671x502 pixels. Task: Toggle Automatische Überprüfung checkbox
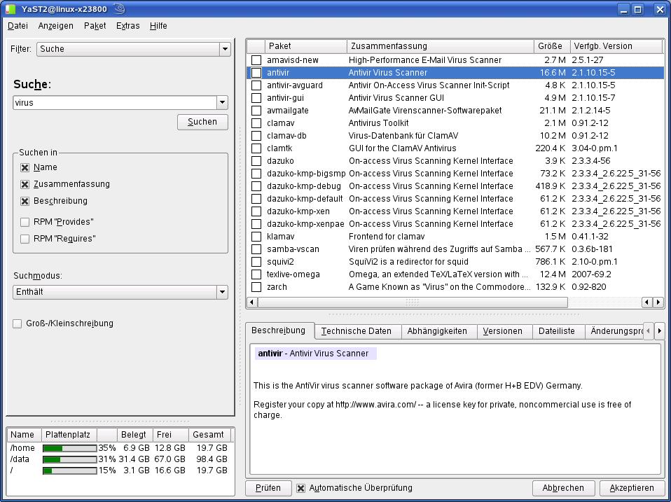tap(301, 488)
